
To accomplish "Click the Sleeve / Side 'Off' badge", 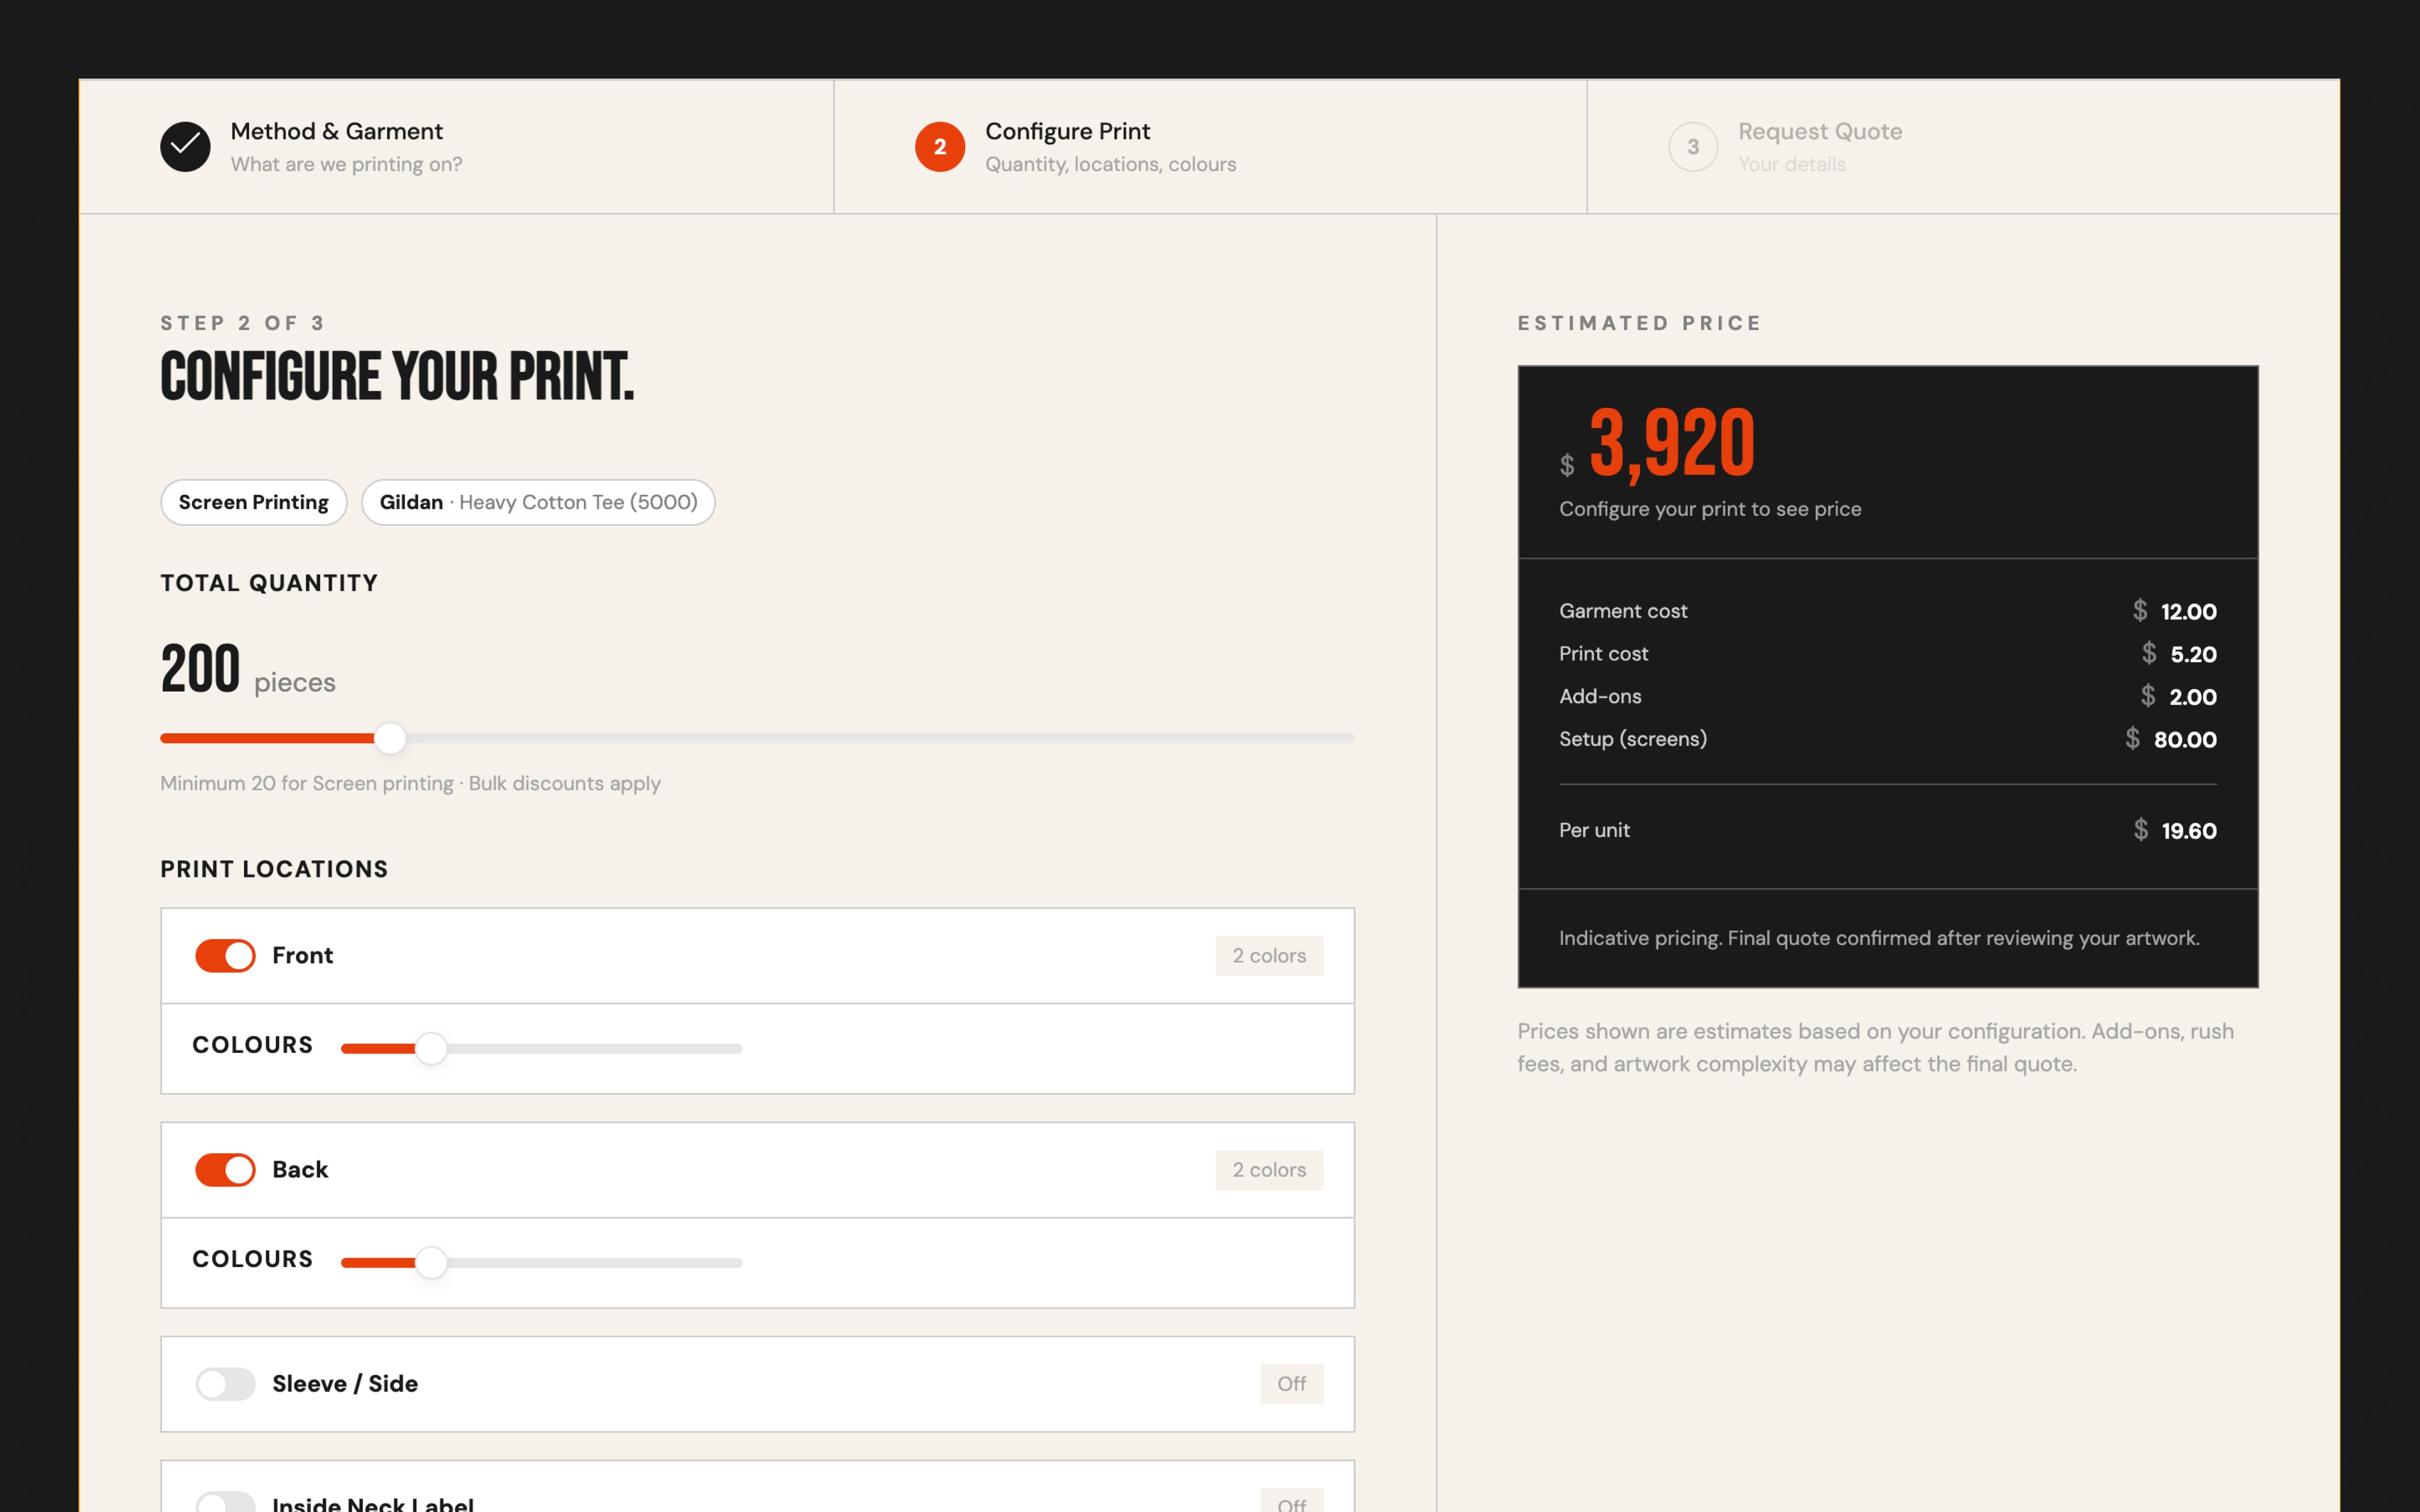I will tap(1291, 1384).
